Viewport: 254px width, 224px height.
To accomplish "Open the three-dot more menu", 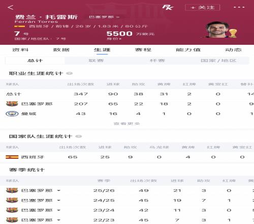I will [239, 7].
